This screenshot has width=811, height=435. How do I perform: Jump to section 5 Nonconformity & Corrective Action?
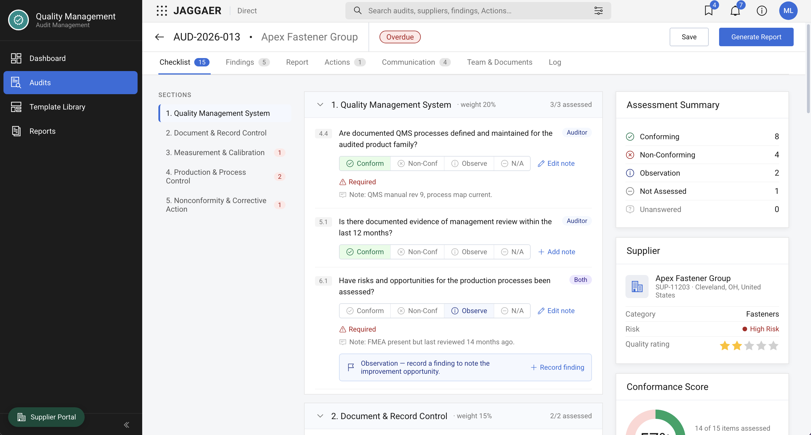(225, 205)
